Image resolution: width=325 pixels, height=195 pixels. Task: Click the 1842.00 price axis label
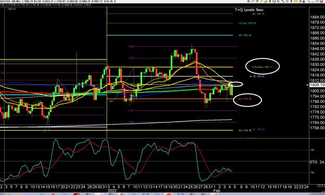pos(317,54)
